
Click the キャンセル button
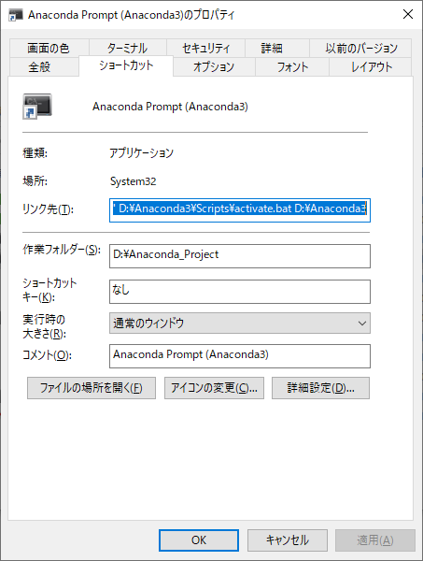(x=288, y=540)
